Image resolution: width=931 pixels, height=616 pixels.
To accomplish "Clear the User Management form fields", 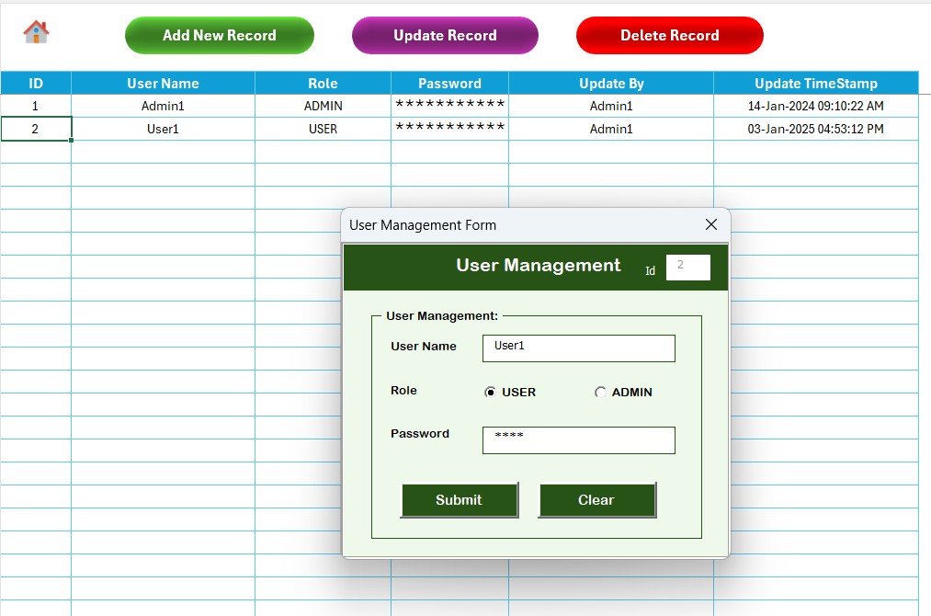I will click(596, 500).
